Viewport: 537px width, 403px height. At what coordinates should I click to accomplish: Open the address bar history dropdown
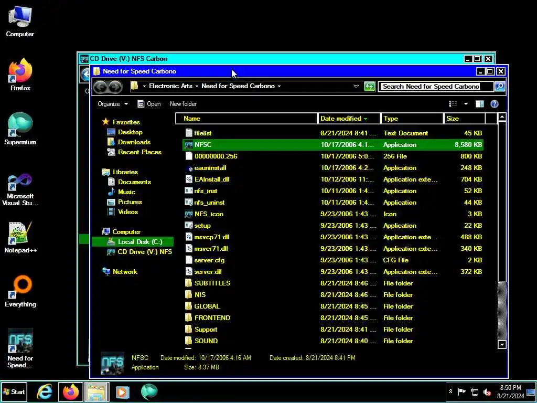point(356,87)
